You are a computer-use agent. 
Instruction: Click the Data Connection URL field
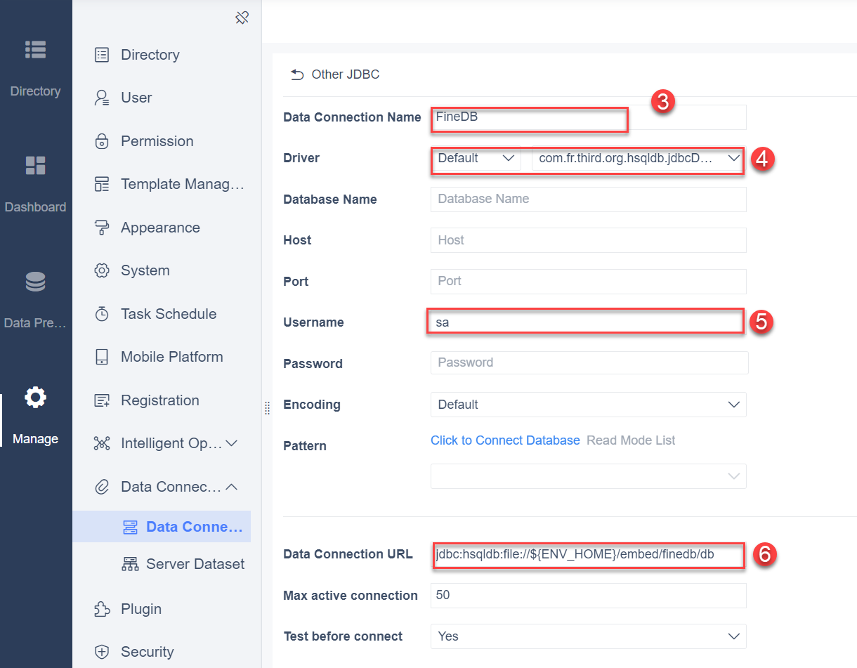pyautogui.click(x=588, y=554)
